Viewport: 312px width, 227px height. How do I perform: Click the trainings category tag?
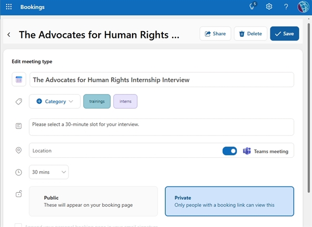(x=97, y=101)
